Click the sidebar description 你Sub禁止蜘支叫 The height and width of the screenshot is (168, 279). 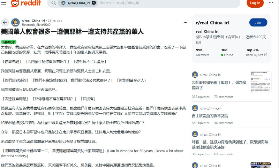231,39
